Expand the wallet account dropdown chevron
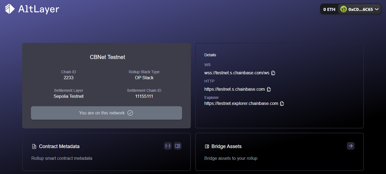The image size is (386, 174). (377, 9)
